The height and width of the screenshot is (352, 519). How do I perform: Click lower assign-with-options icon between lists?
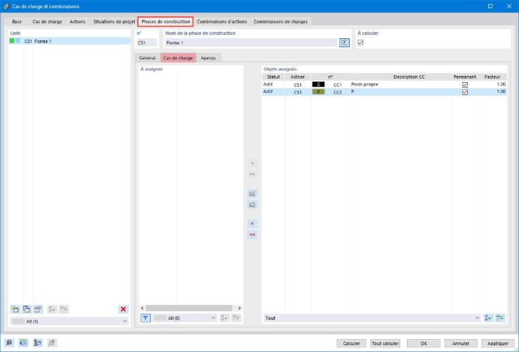click(x=252, y=204)
